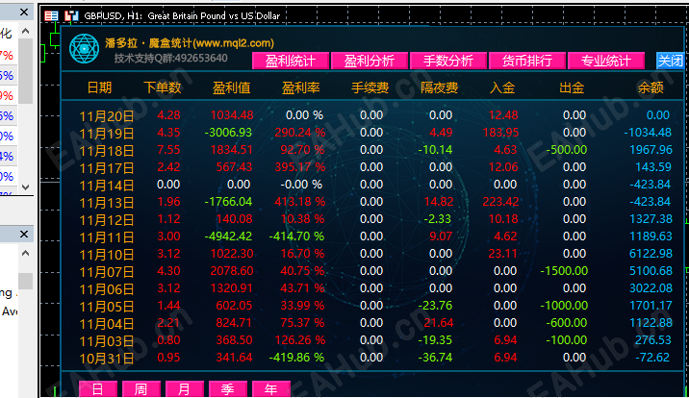Select the 11月20日 date row
The image size is (689, 398).
coord(107,116)
